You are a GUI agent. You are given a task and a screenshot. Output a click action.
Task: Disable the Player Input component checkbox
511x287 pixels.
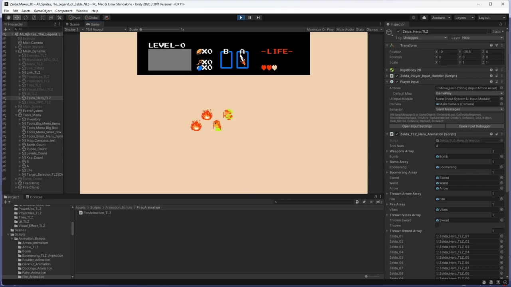click(x=396, y=82)
